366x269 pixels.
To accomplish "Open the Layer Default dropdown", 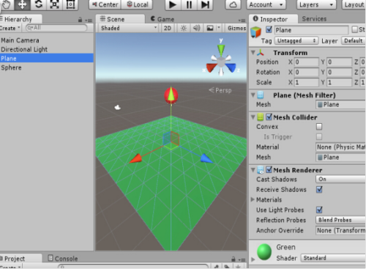I will [x=354, y=40].
